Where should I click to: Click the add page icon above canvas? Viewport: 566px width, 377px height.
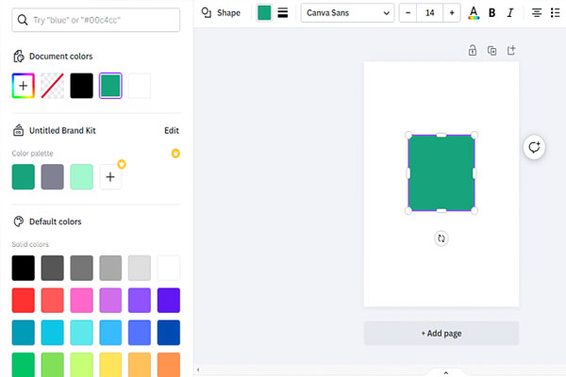click(x=511, y=50)
